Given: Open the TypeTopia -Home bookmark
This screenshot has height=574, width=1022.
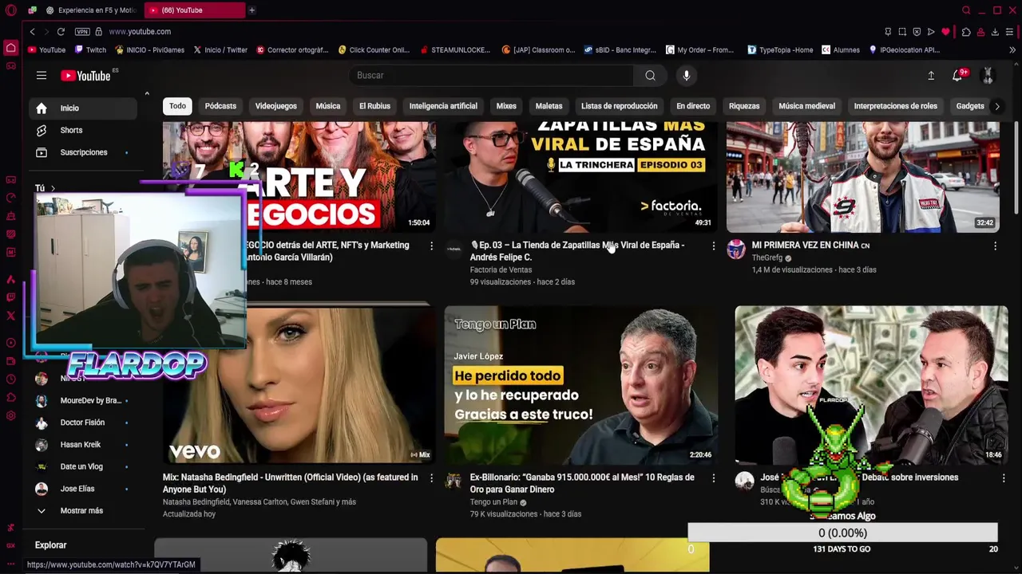Looking at the screenshot, I should [780, 50].
